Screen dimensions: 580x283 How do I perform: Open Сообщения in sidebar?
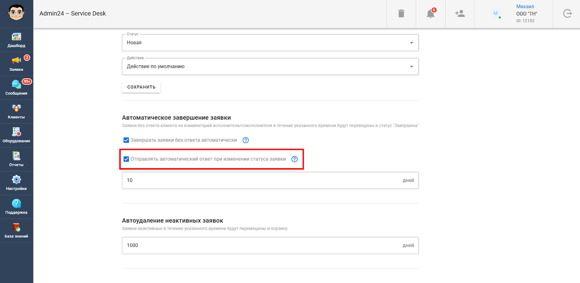coord(16,88)
